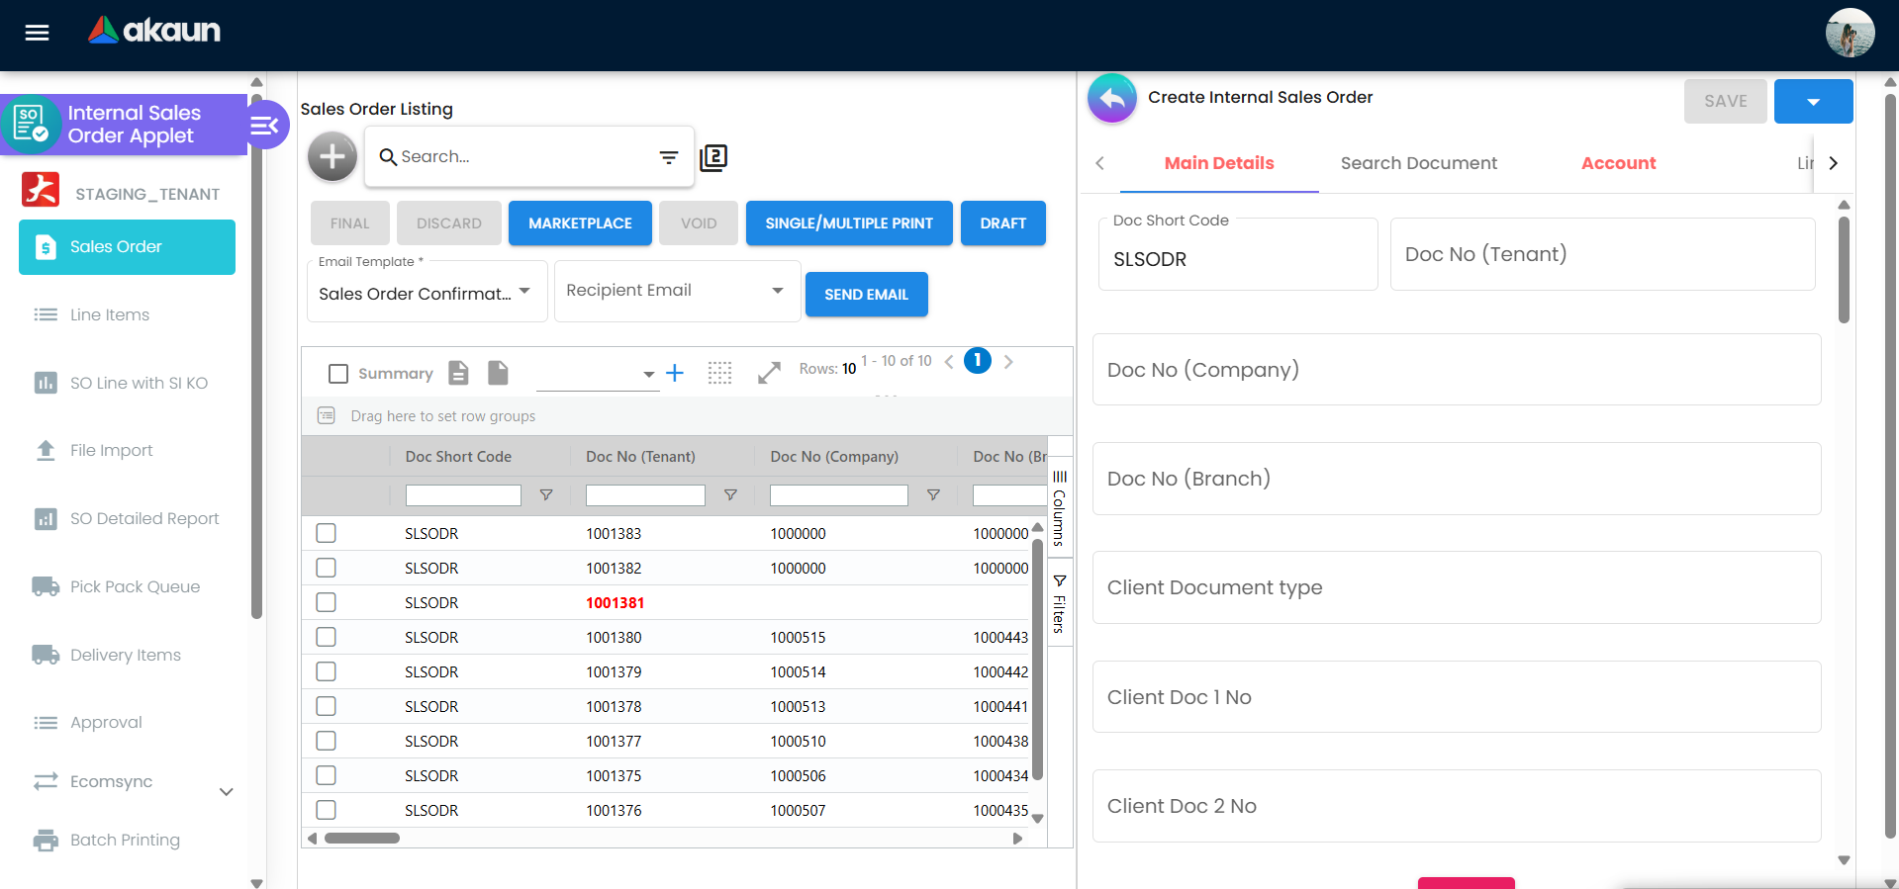The width and height of the screenshot is (1899, 889).
Task: Click the add new sales order plus icon
Action: pos(332,156)
